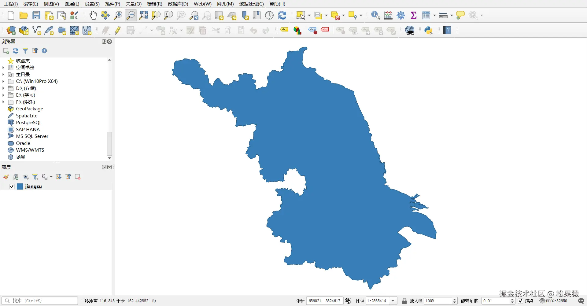
Task: Click the Identify Features tool
Action: point(375,15)
